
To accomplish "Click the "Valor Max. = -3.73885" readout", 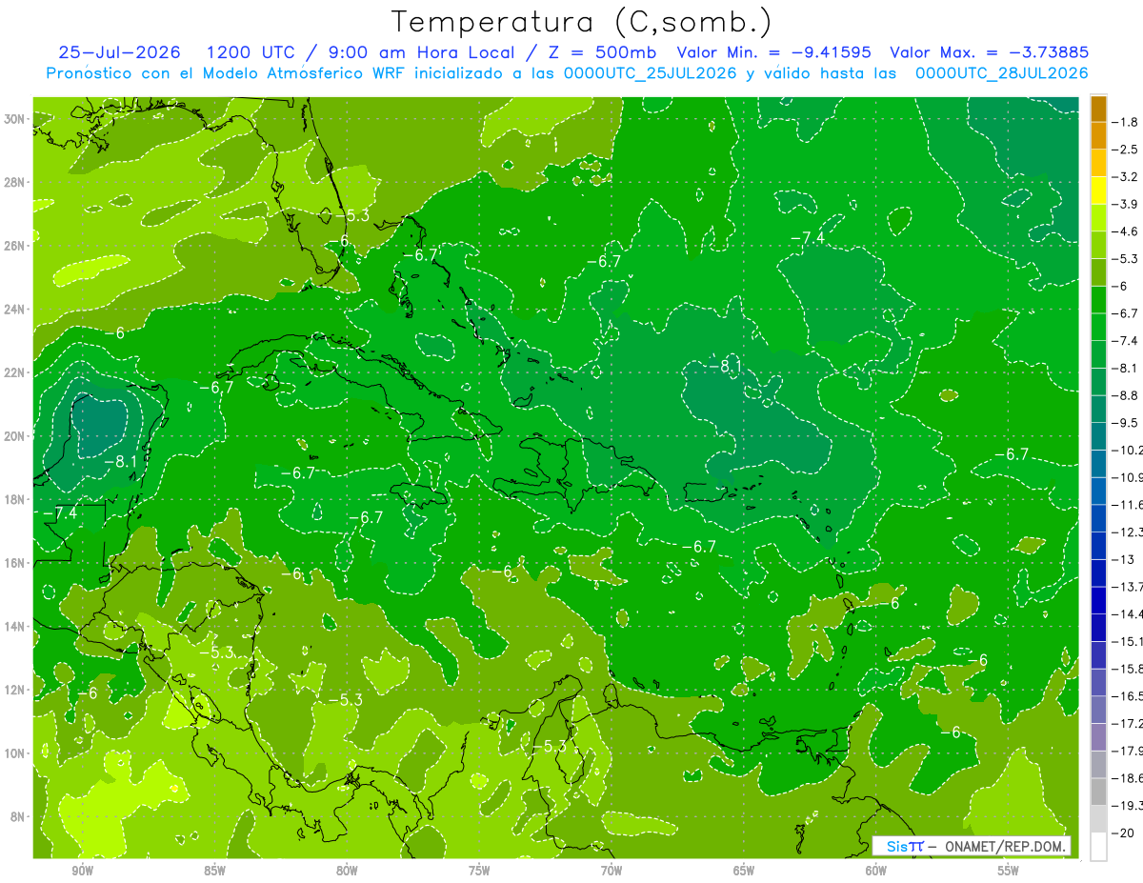I will tap(989, 52).
